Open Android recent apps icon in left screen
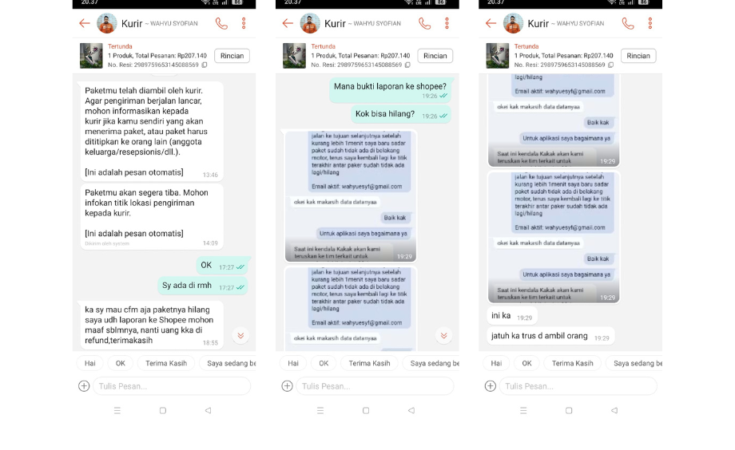The height and width of the screenshot is (450, 735). pyautogui.click(x=117, y=411)
